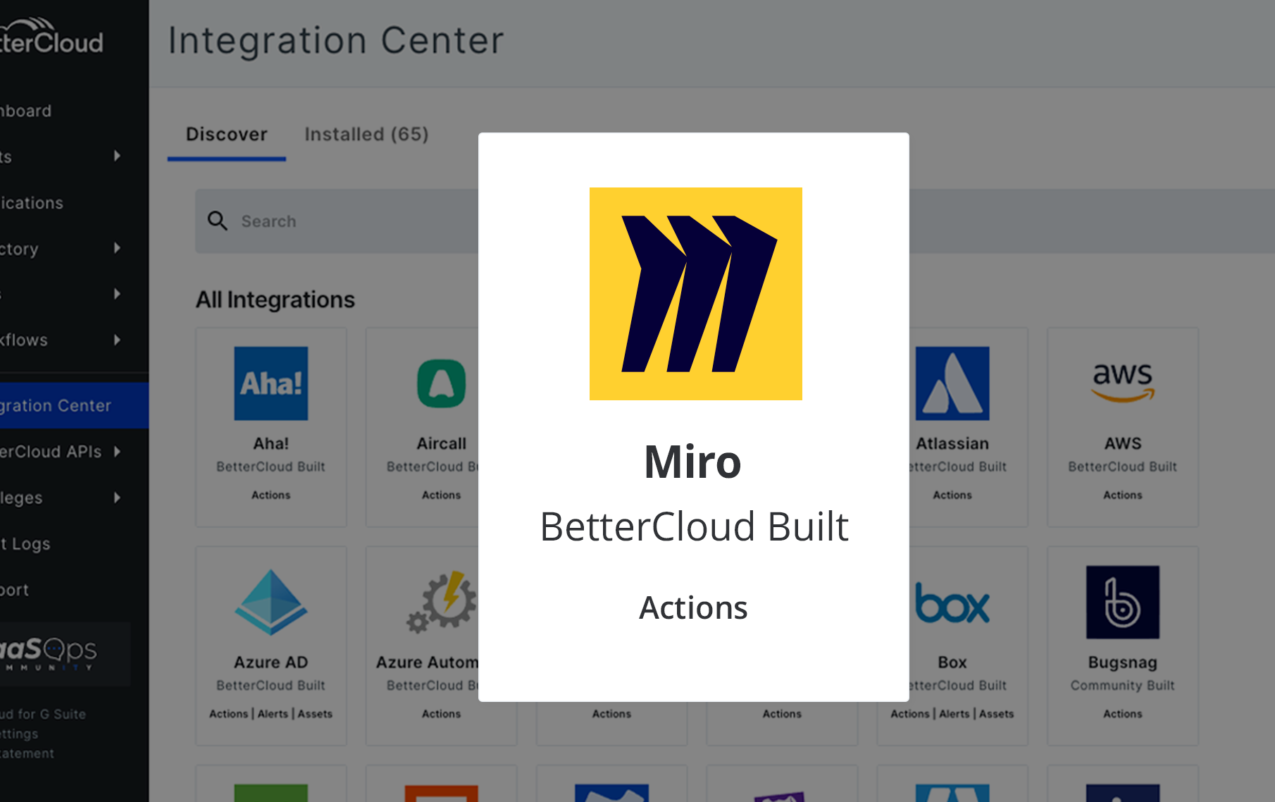Select Integration Center in sidebar
This screenshot has height=802, width=1275.
(x=74, y=405)
